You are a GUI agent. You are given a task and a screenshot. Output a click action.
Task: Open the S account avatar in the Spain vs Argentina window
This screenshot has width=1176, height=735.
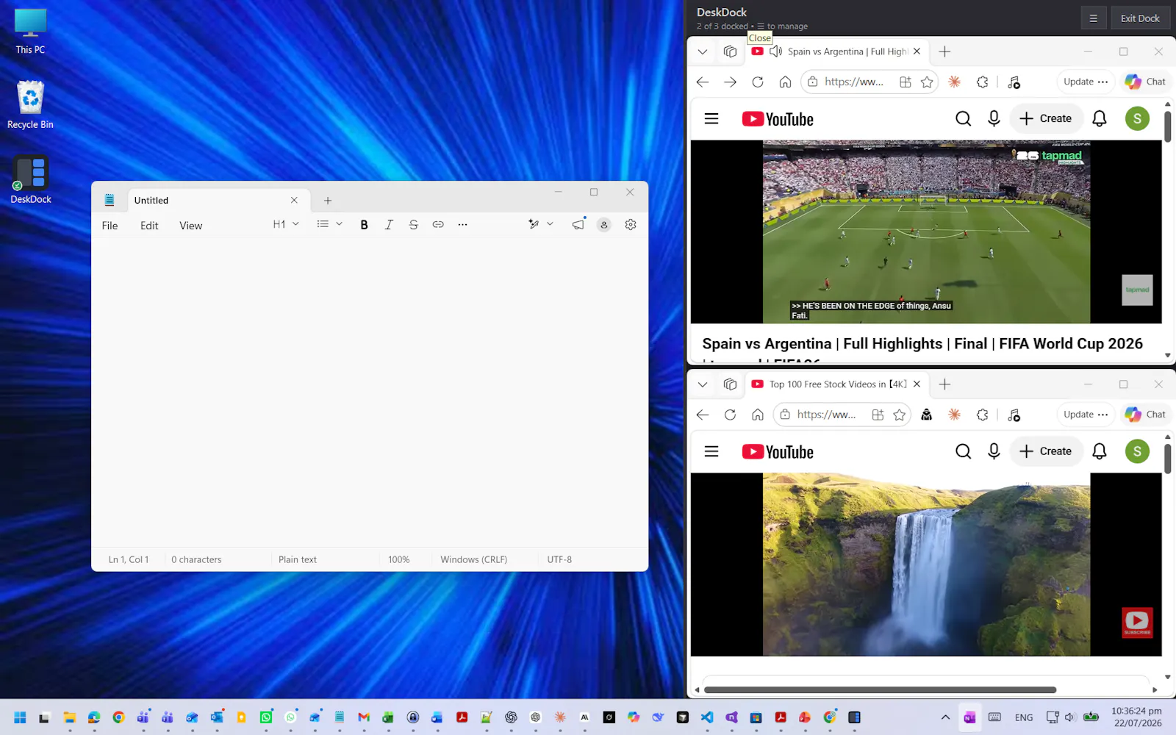click(1138, 118)
